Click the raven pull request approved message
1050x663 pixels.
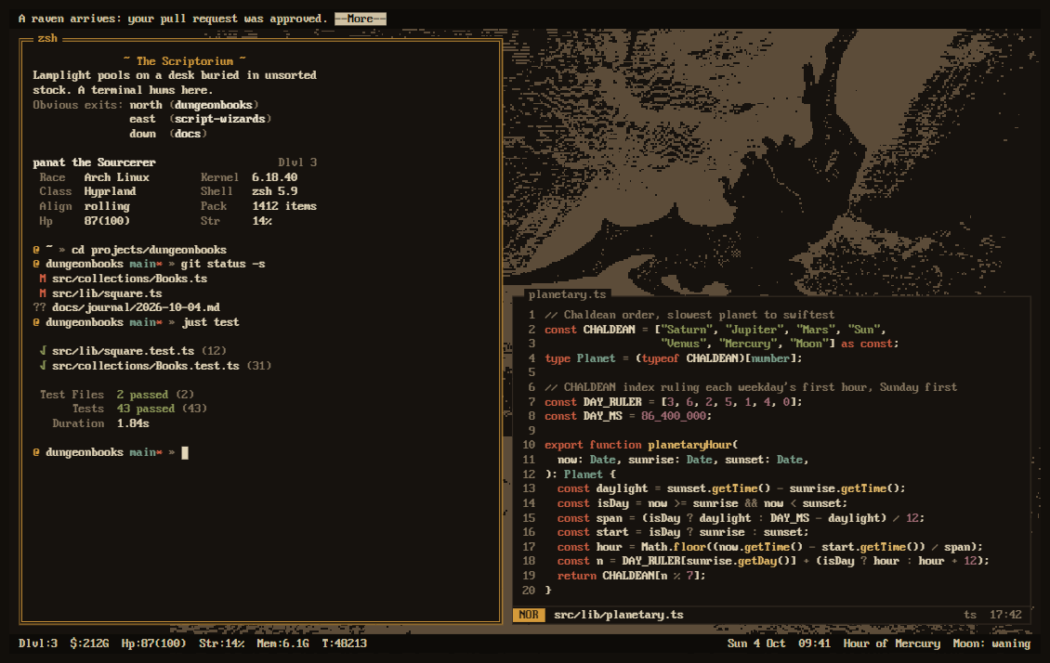(173, 19)
